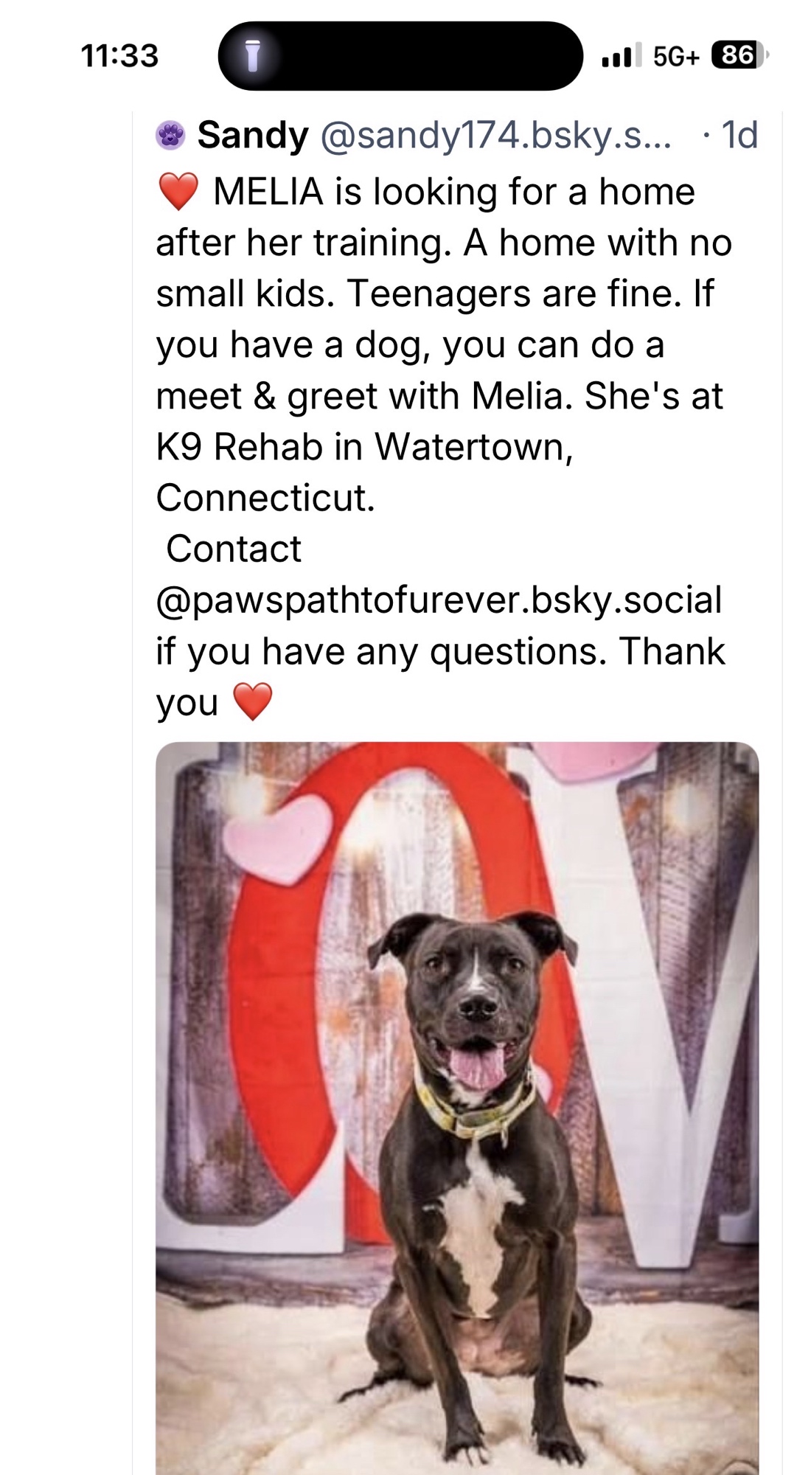Tap the flashlight icon in Dynamic Island

pyautogui.click(x=252, y=56)
